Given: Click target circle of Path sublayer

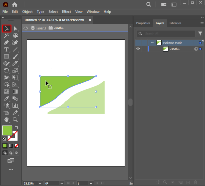Looking at the screenshot, I should [196, 49].
